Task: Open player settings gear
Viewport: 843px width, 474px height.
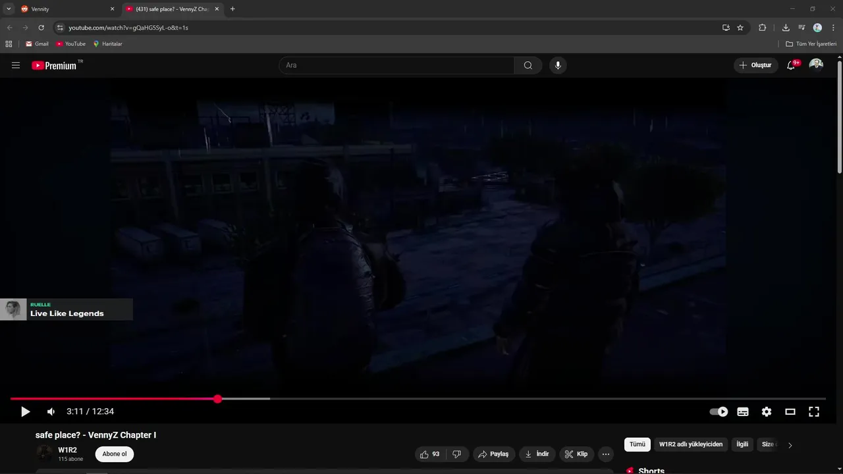Action: pos(767,411)
